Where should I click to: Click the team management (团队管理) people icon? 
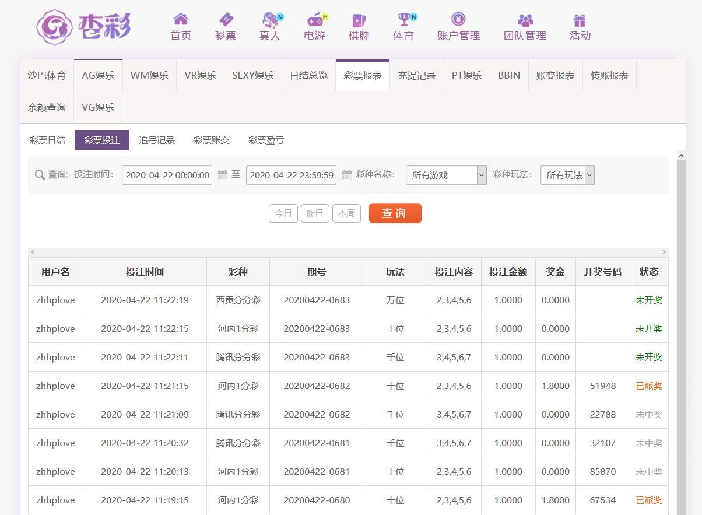pos(525,20)
